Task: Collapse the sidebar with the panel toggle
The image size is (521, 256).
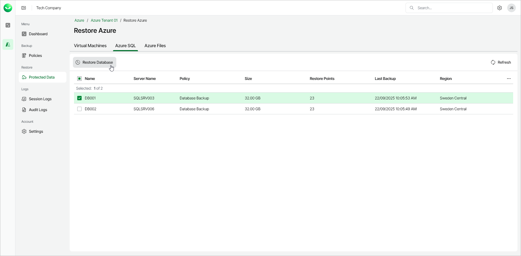Action: click(24, 8)
